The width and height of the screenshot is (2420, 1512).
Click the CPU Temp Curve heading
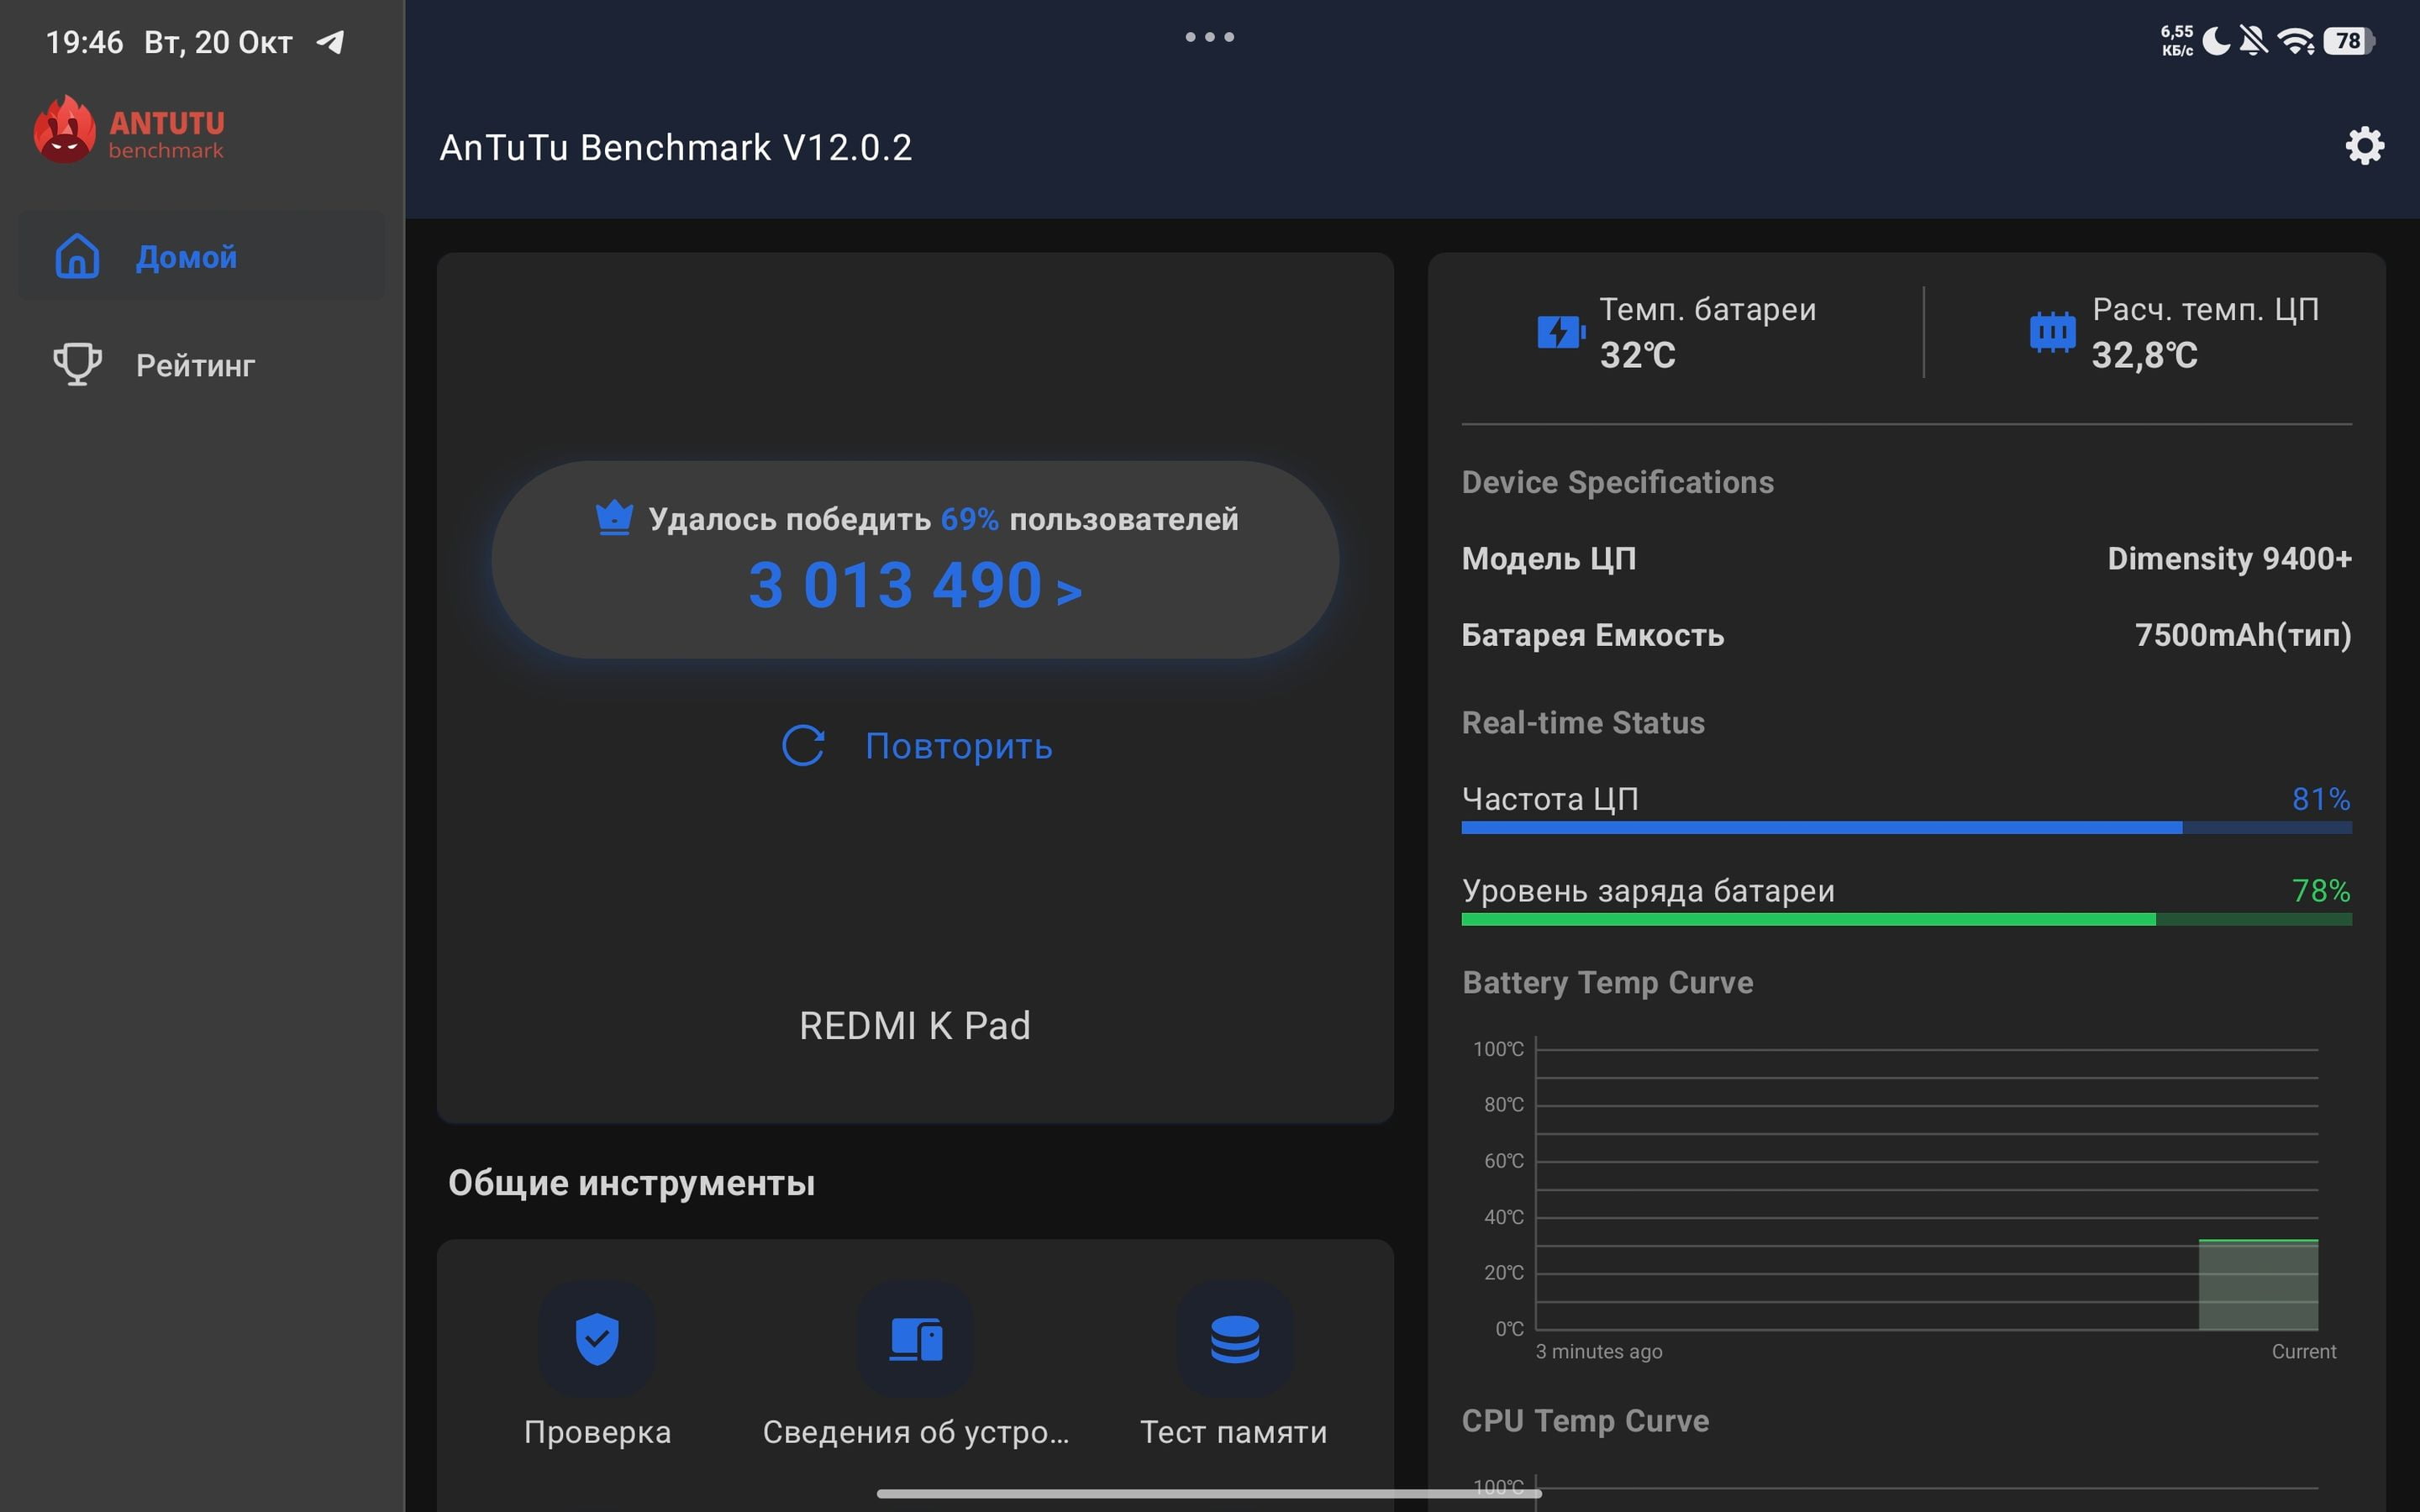coord(1585,1421)
